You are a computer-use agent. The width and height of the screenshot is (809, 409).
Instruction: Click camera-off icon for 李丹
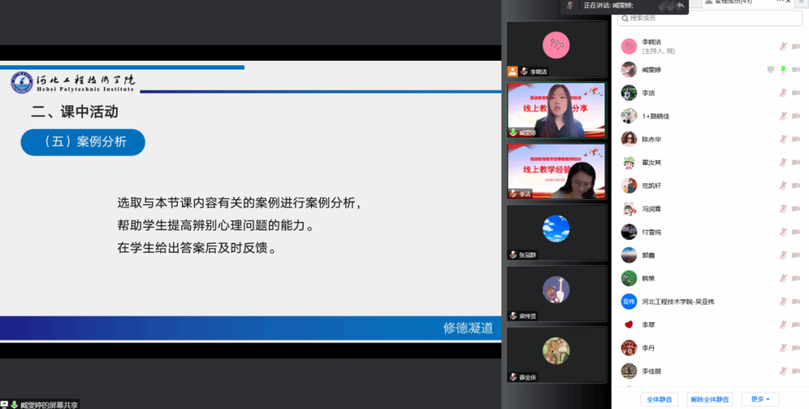[x=796, y=348]
